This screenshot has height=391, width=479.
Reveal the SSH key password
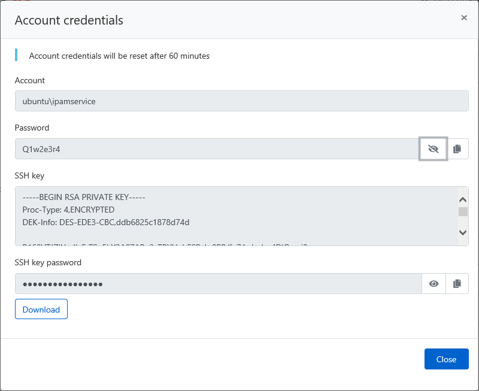point(433,284)
